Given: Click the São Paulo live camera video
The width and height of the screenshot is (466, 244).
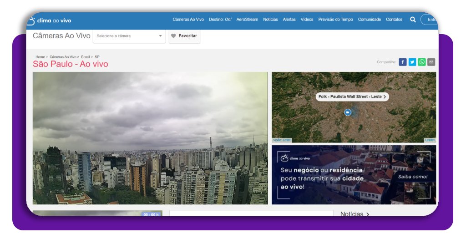Looking at the screenshot, I should click(x=150, y=138).
